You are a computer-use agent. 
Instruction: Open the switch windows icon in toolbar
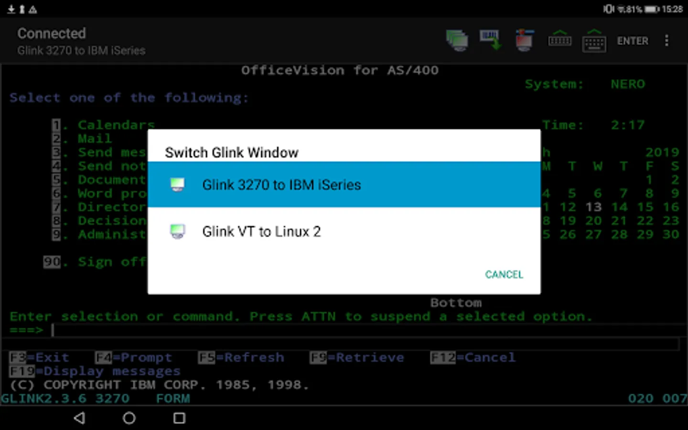tap(457, 41)
